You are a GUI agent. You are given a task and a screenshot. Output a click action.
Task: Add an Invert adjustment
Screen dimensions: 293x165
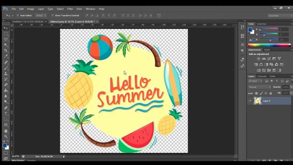click(259, 70)
